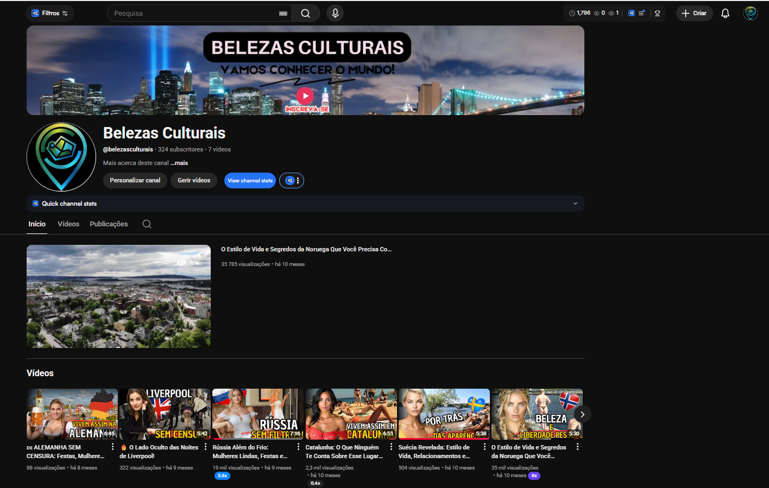The width and height of the screenshot is (769, 488).
Task: Play the featured Noruega video thumbnail
Action: (x=118, y=296)
